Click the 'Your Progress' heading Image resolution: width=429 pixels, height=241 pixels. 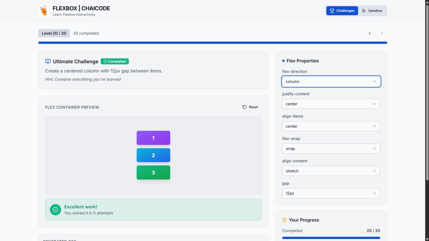click(304, 220)
